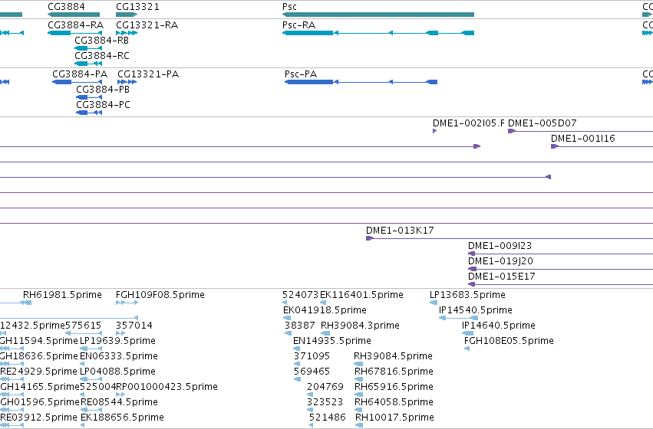Click the 38387 feature label
Image resolution: width=653 pixels, height=429 pixels.
pyautogui.click(x=300, y=326)
